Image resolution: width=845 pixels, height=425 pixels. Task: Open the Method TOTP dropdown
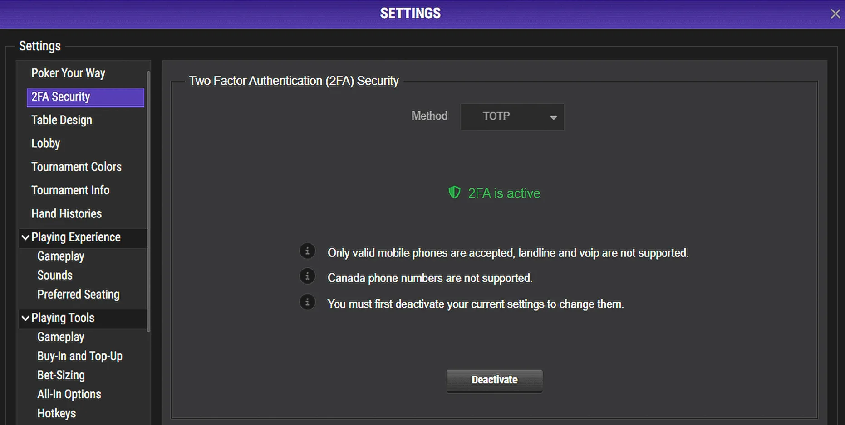click(512, 117)
